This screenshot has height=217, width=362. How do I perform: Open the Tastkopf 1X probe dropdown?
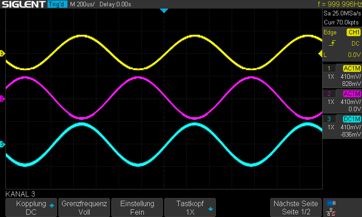coord(190,208)
